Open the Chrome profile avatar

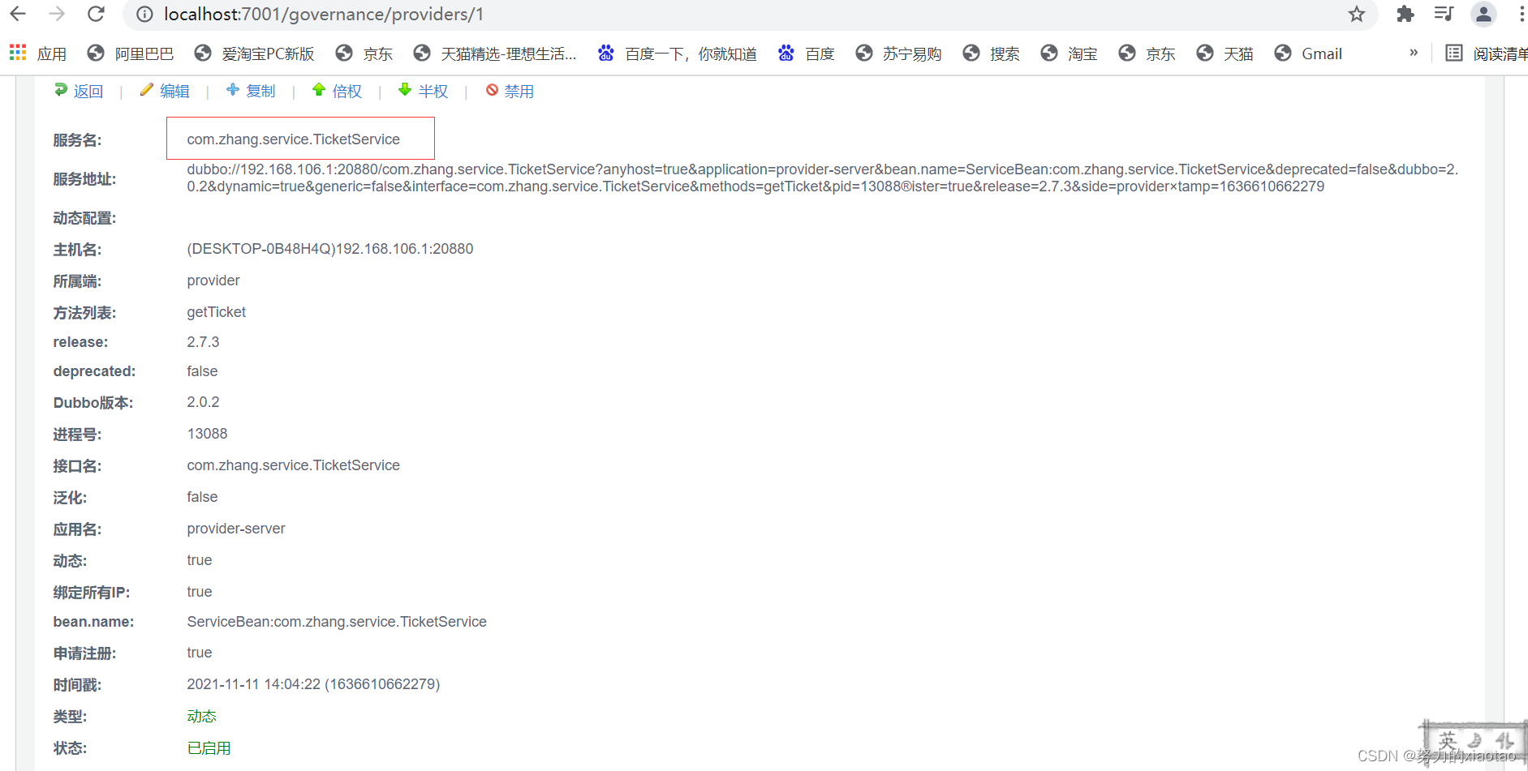tap(1483, 14)
